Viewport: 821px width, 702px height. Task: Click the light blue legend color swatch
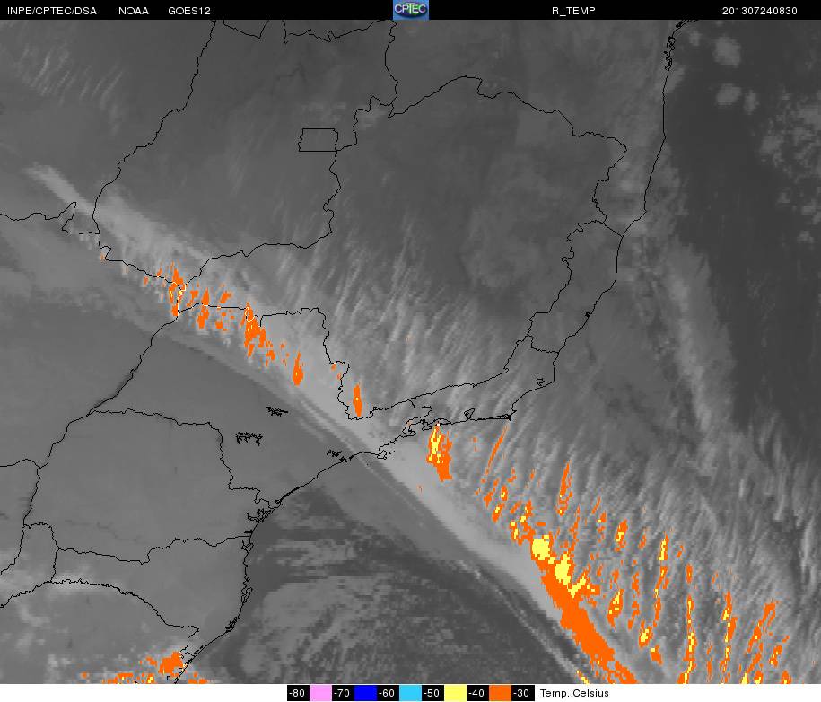tap(411, 693)
